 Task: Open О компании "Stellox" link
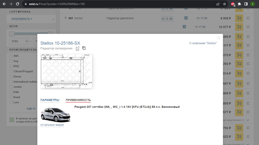tap(203, 43)
